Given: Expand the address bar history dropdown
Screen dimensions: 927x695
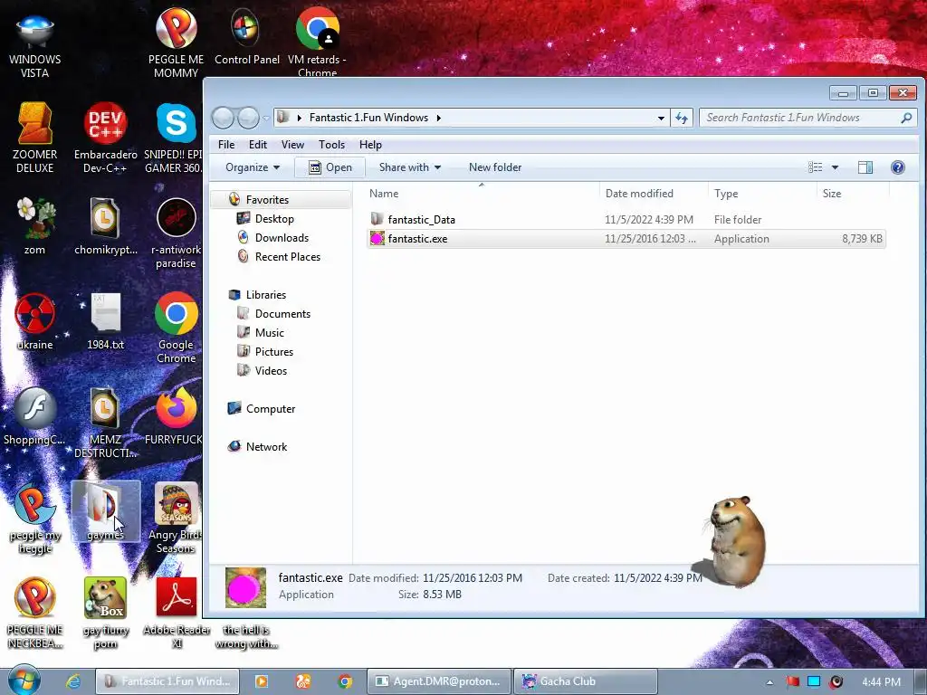Looking at the screenshot, I should pos(661,118).
